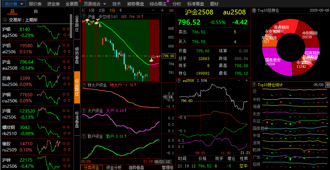The width and height of the screenshot is (330, 170).
Task: Click help icon beside 沪金 多空线 chart
Action: pyautogui.click(x=84, y=16)
